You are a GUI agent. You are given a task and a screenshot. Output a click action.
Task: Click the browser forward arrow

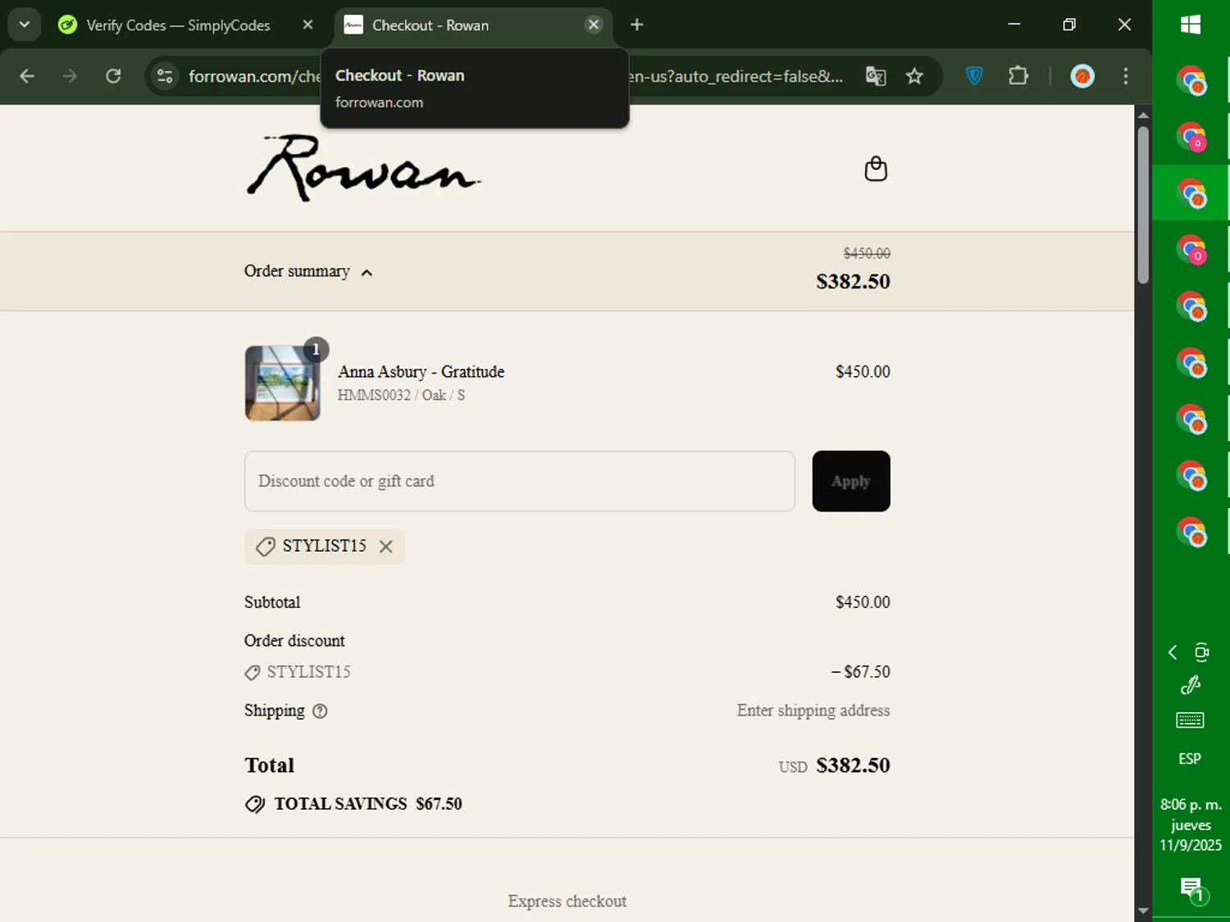70,76
